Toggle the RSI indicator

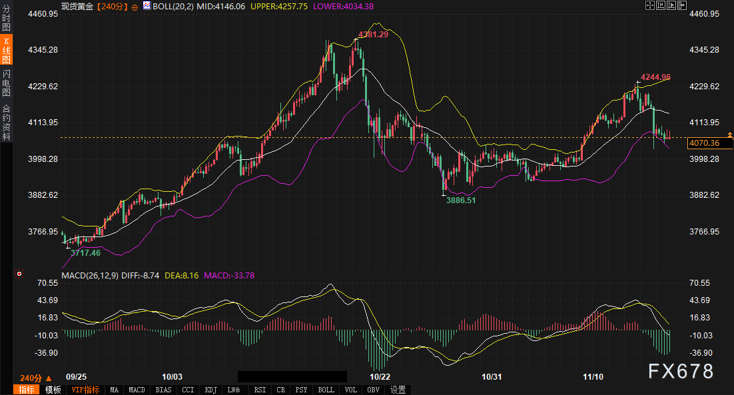tap(260, 390)
